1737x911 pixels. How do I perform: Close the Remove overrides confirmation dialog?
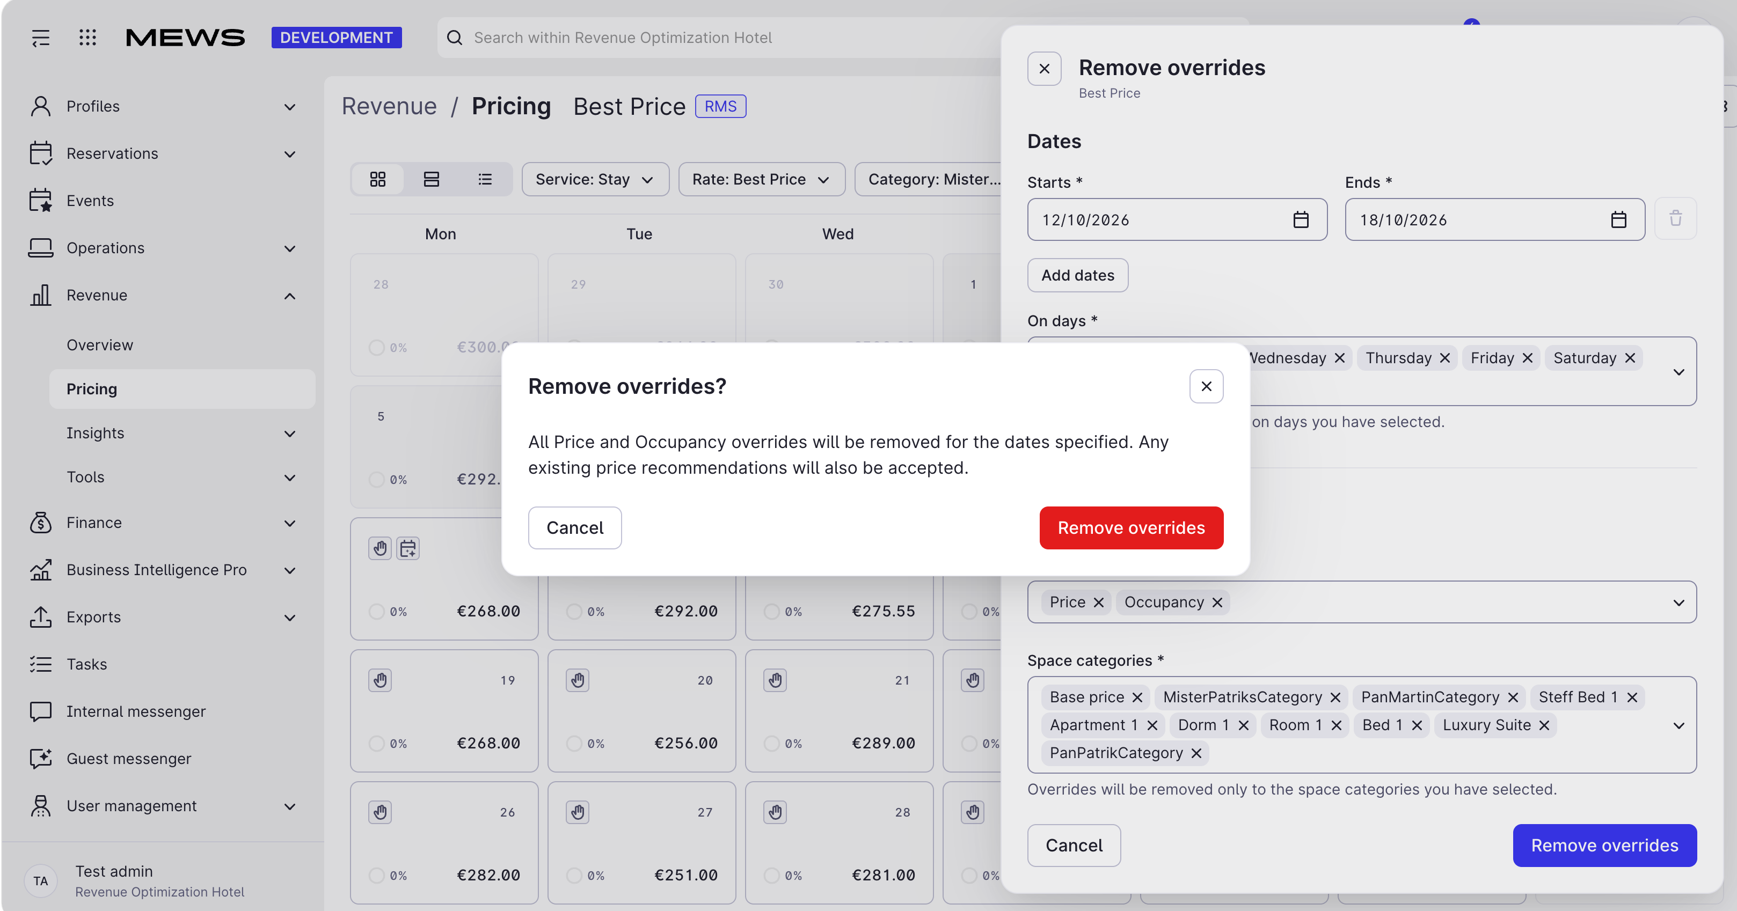tap(1206, 386)
